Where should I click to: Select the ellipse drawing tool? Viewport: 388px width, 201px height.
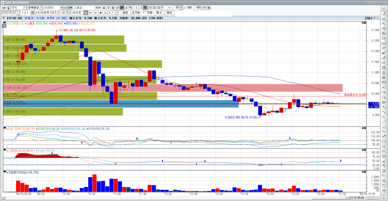pos(383,146)
